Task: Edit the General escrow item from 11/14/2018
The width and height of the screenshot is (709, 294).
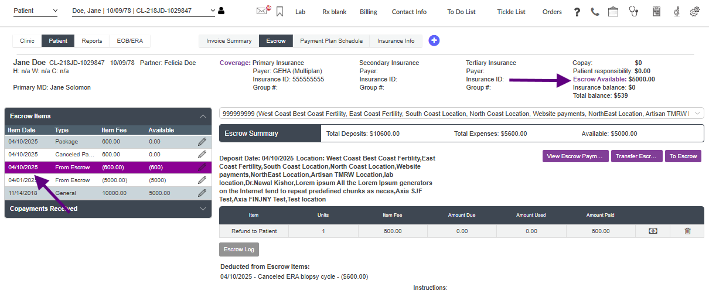Action: click(202, 193)
